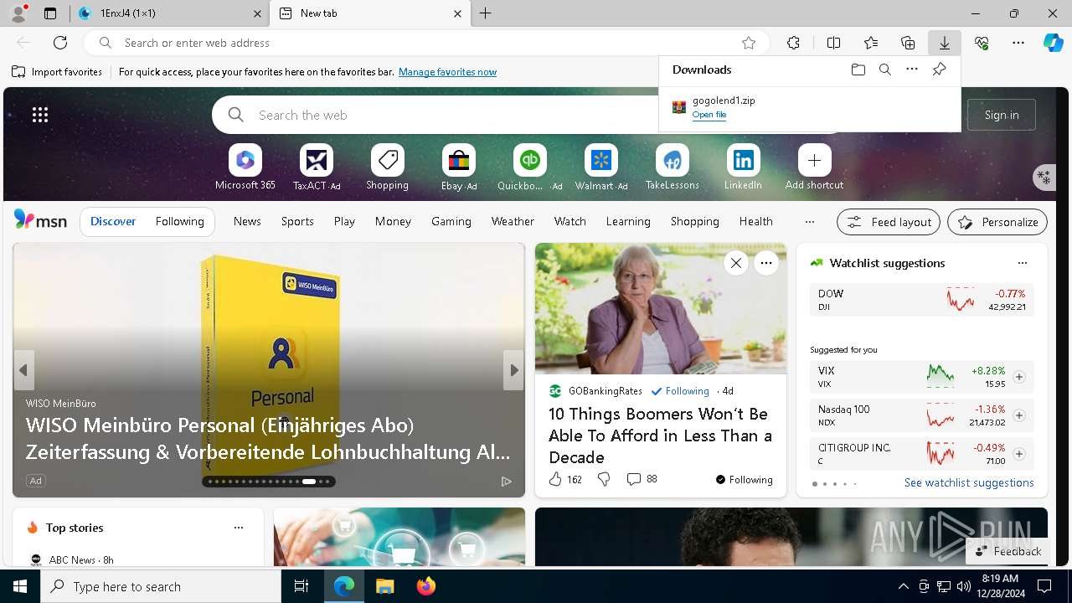Open Windows Start menu
The width and height of the screenshot is (1072, 603).
click(20, 586)
